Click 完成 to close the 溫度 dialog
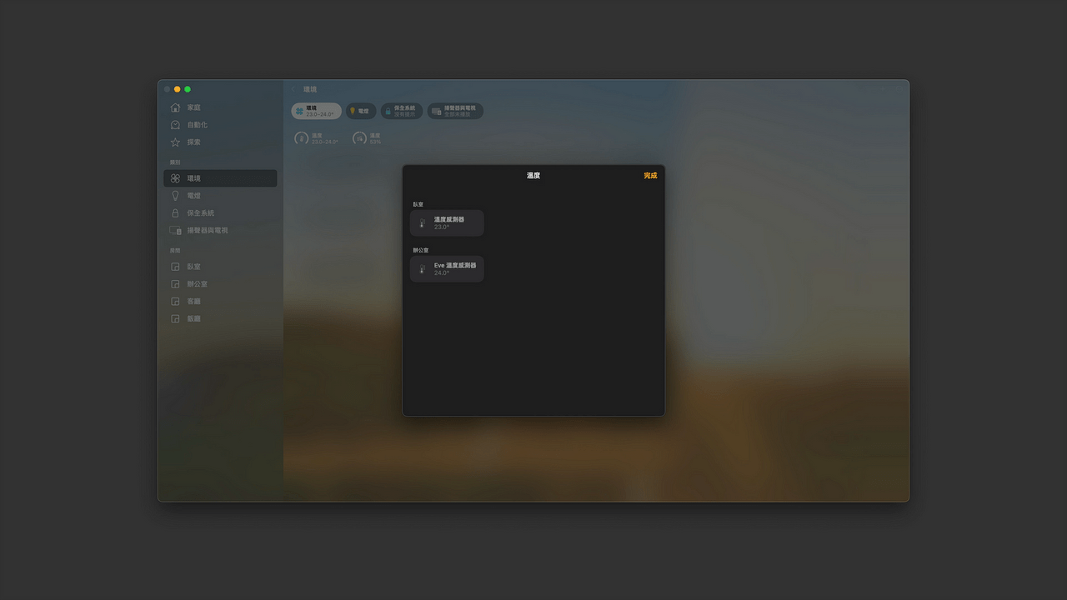The height and width of the screenshot is (600, 1067). click(x=650, y=176)
